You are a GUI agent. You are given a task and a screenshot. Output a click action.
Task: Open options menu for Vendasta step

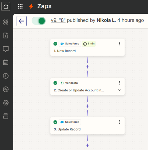119,83
